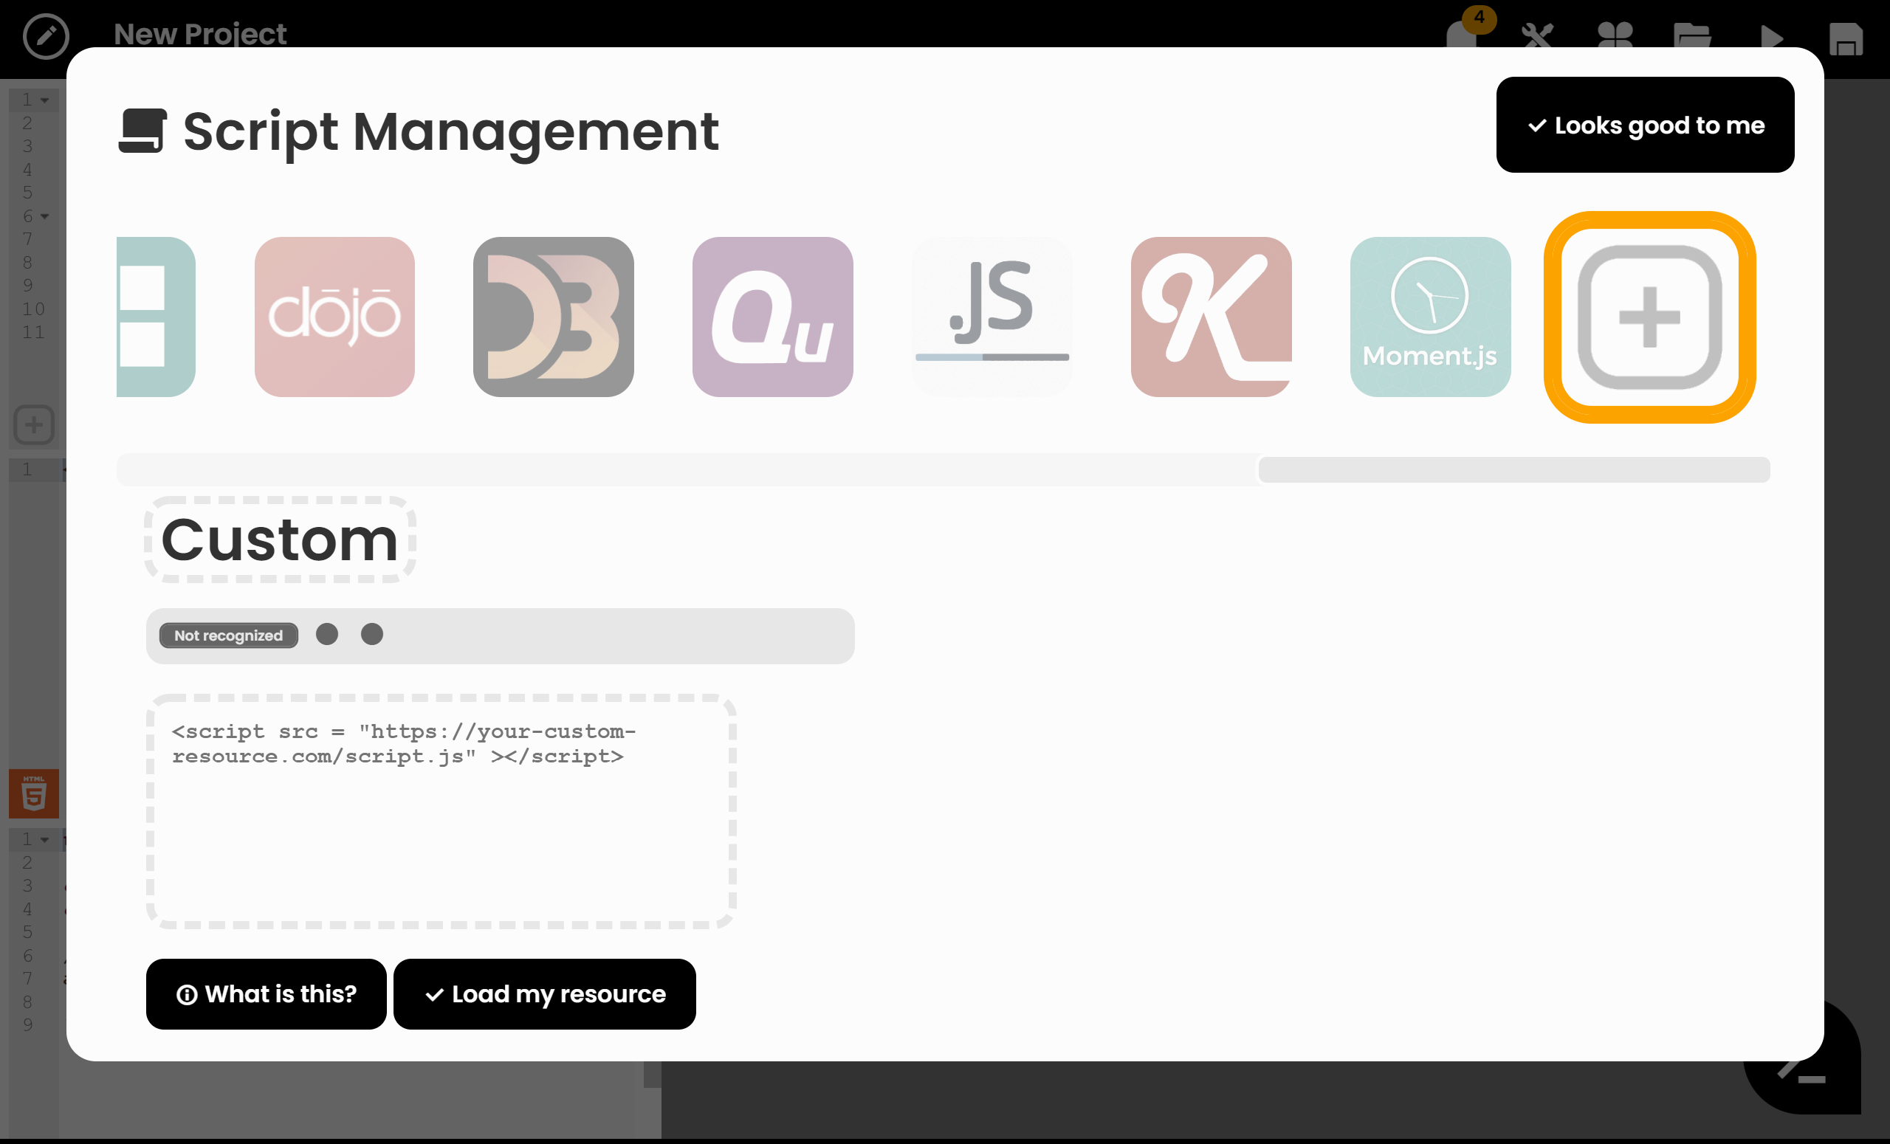Click the add panel plus icon in editor gutter
The image size is (1890, 1144).
pos(34,425)
